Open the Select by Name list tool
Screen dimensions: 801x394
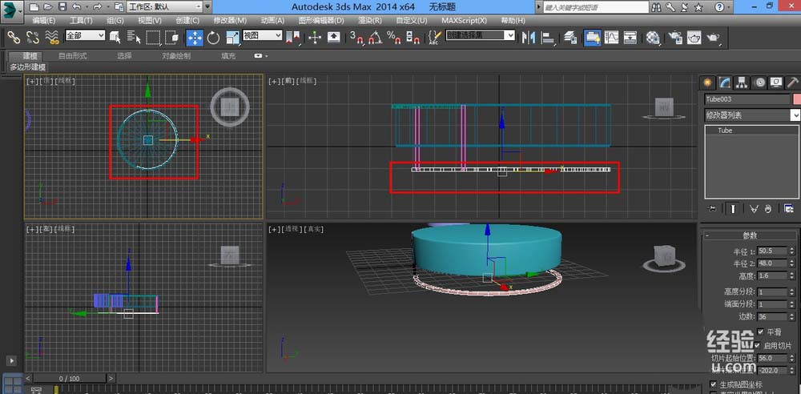pyautogui.click(x=134, y=38)
